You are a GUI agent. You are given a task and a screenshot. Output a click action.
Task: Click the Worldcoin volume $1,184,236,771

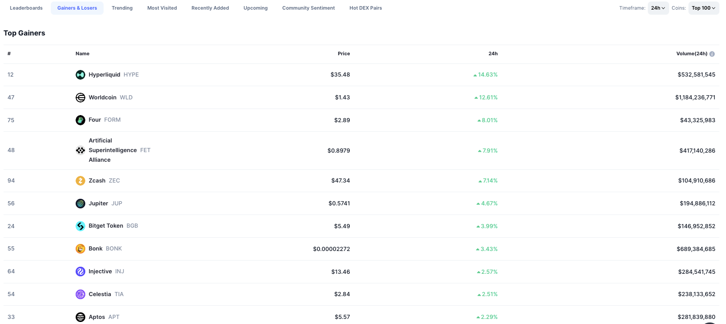[695, 97]
